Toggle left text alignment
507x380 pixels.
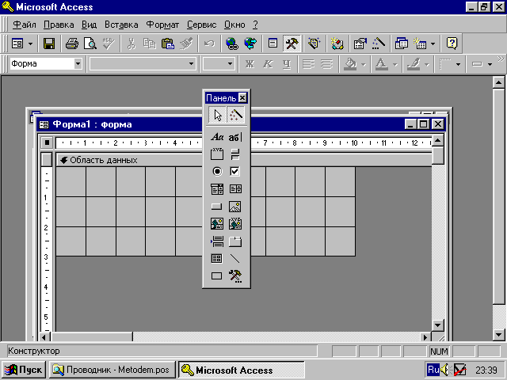point(308,63)
